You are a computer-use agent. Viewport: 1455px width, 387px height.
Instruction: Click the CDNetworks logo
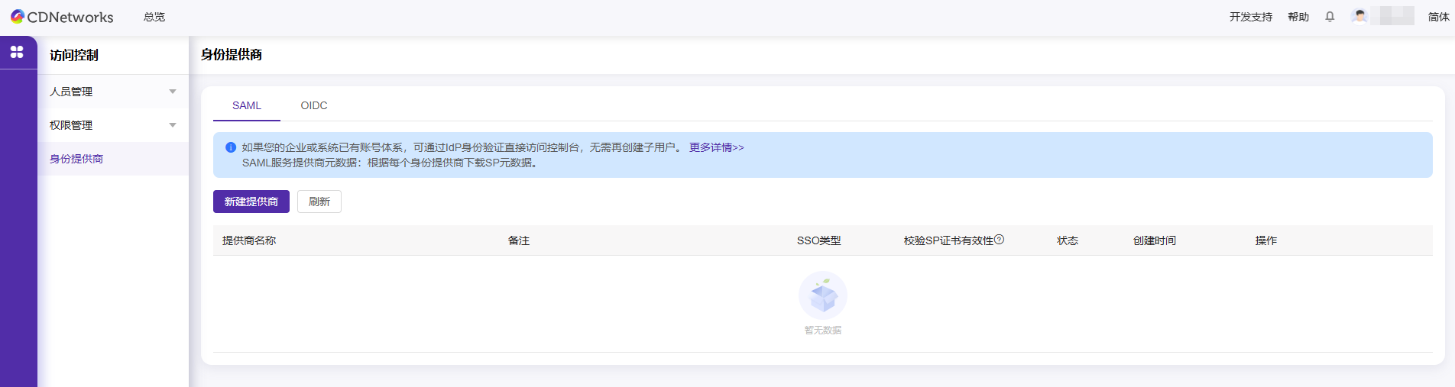(x=61, y=17)
